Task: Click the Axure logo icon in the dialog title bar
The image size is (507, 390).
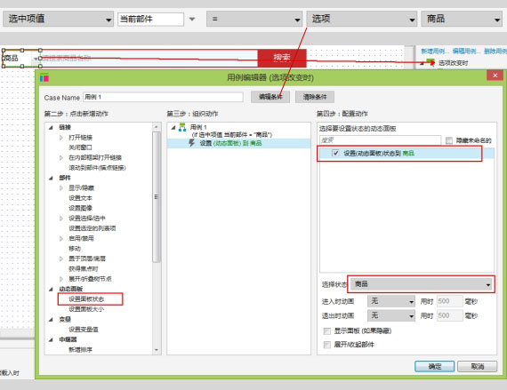Action: [44, 78]
